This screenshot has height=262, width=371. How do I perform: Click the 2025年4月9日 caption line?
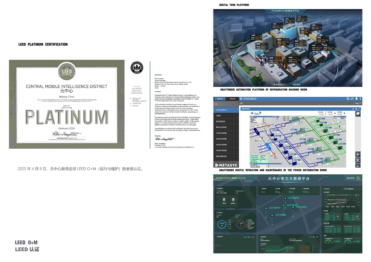point(80,169)
